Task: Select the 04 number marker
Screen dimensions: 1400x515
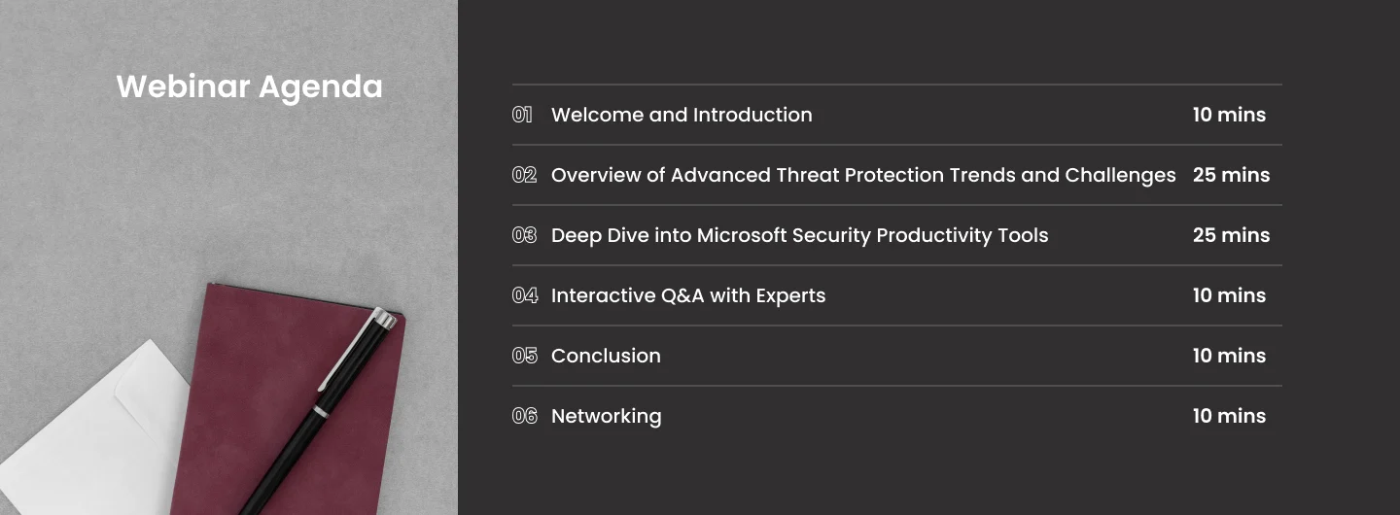Action: [524, 295]
